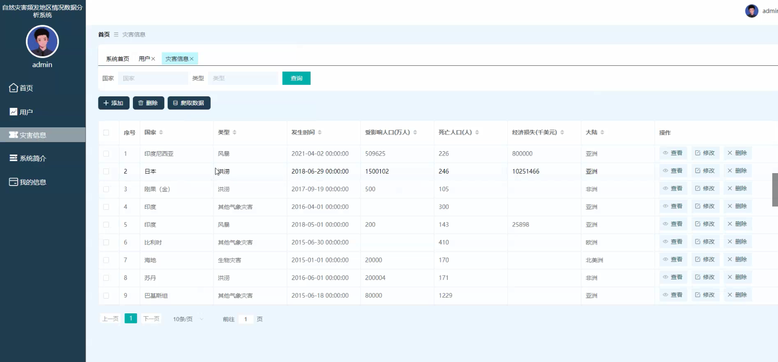Sort by 类型 column
The image size is (778, 362).
[x=235, y=132]
